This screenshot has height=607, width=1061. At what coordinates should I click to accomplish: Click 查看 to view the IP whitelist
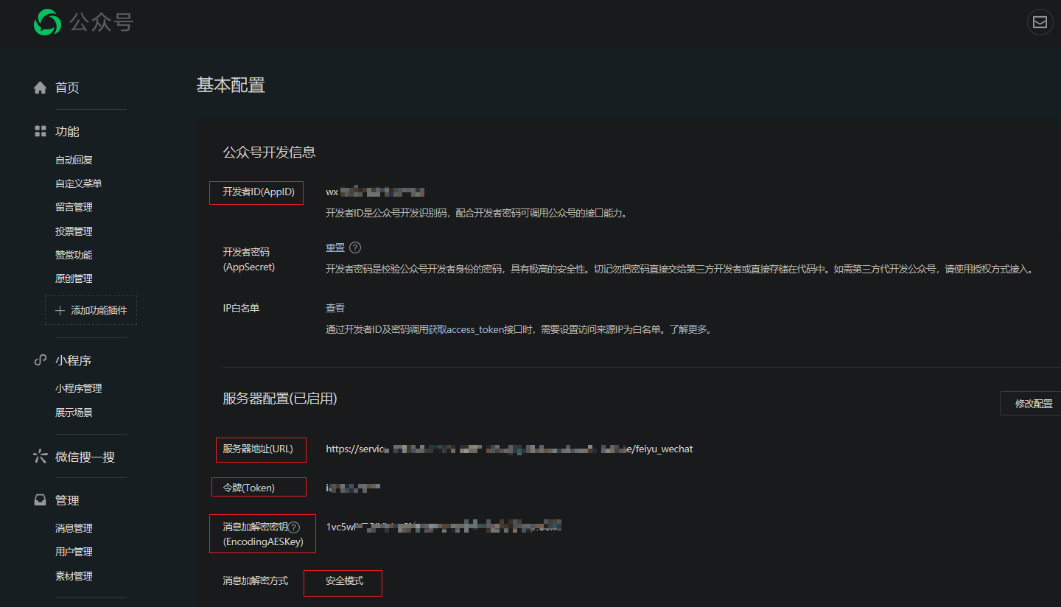coord(335,307)
